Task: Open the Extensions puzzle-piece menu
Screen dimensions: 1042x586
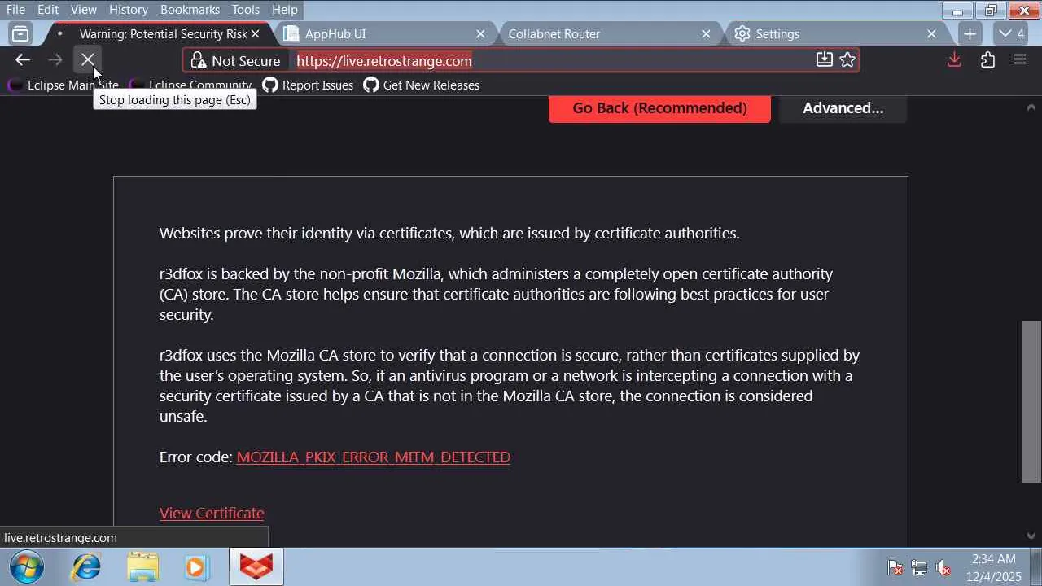Action: point(987,59)
